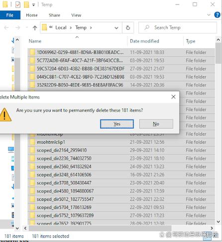Click the Back navigation arrow
Image resolution: width=222 pixels, height=242 pixels.
click(6, 27)
